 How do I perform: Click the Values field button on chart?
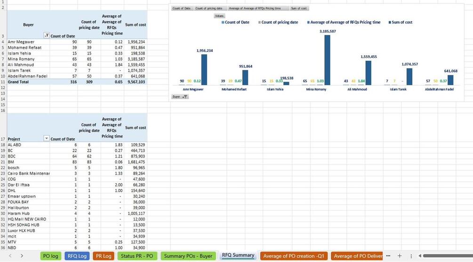tap(219, 16)
